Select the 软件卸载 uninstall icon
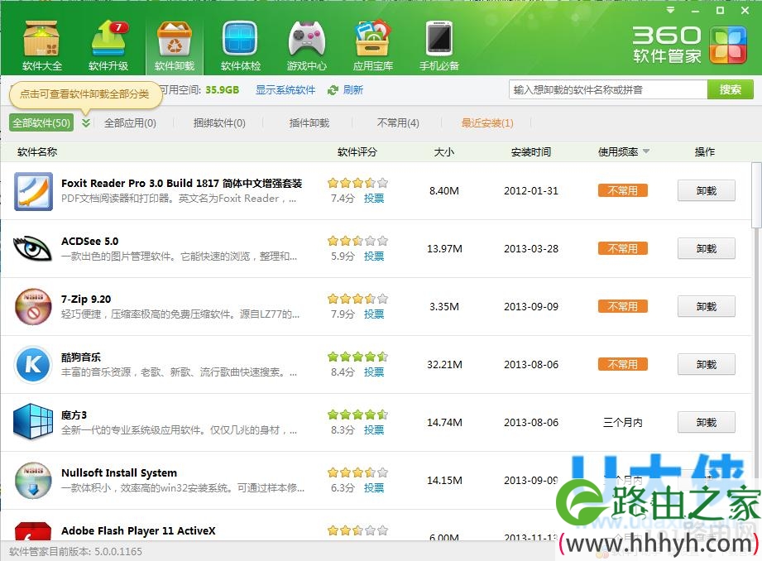Viewport: 762px width, 561px height. tap(175, 46)
